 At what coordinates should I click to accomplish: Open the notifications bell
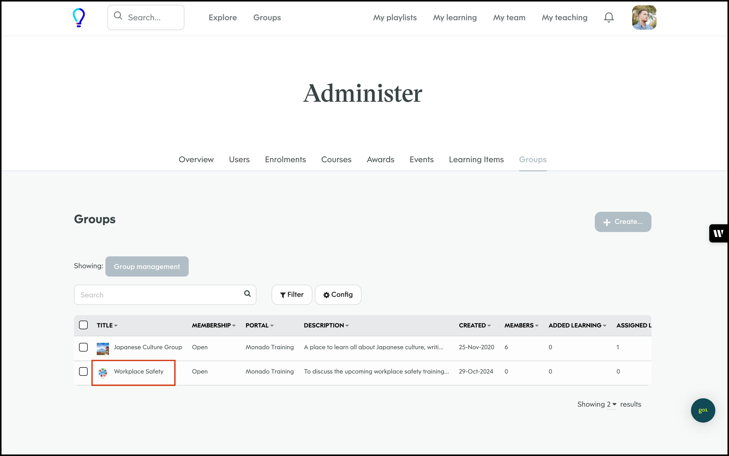click(x=609, y=17)
